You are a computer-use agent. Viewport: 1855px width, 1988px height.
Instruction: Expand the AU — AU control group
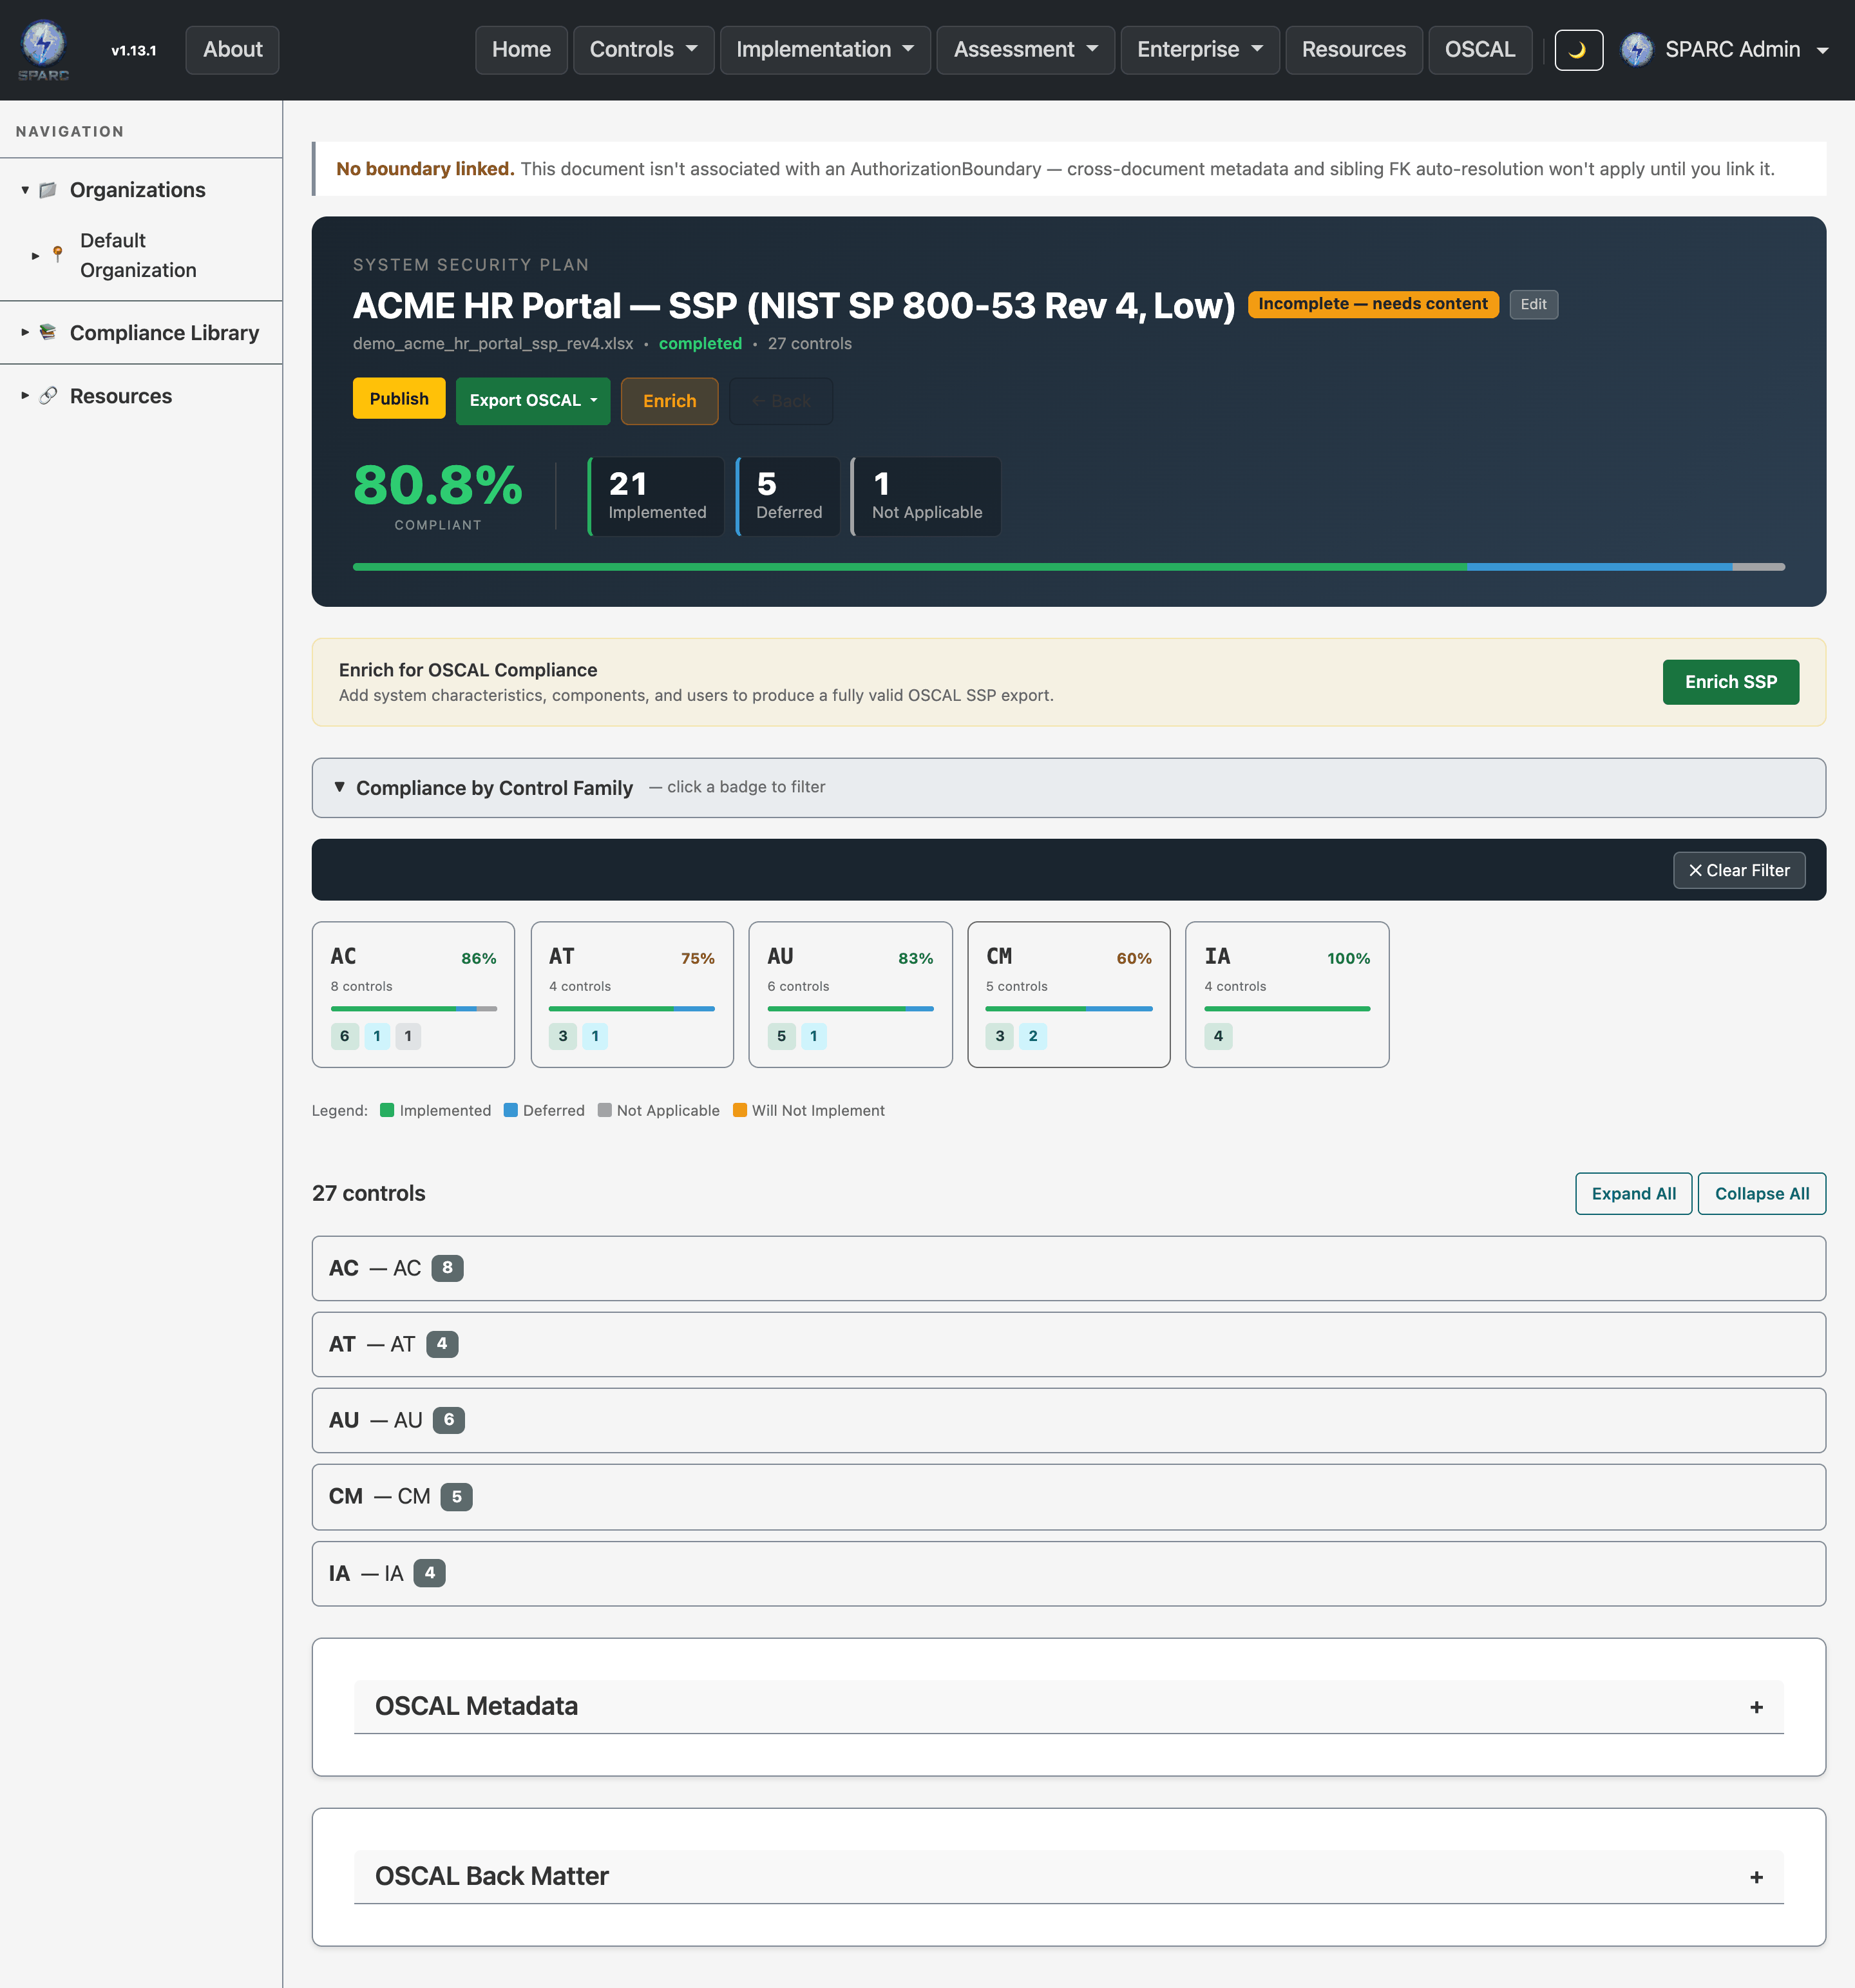point(1068,1420)
